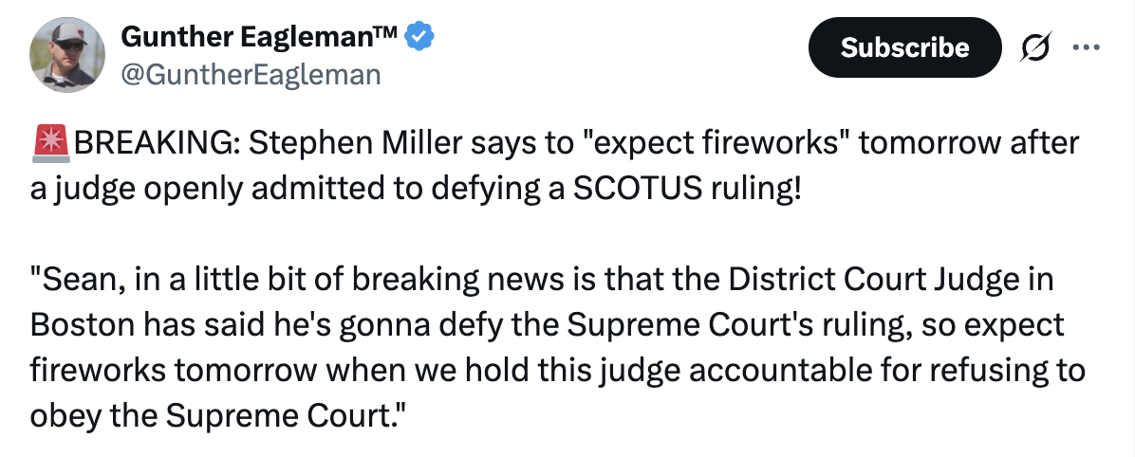Click the name Stephen Miller in the post

[x=355, y=144]
